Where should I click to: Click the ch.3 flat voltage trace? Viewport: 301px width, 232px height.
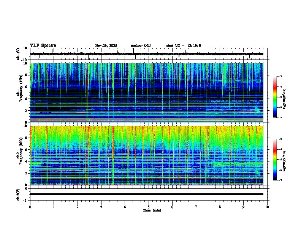pyautogui.click(x=147, y=194)
